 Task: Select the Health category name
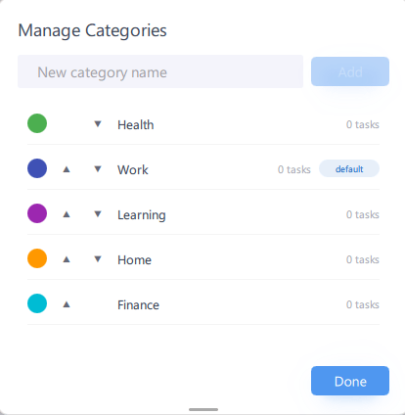136,124
